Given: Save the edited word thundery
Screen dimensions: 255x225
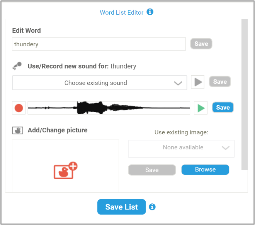Looking at the screenshot, I should (201, 44).
